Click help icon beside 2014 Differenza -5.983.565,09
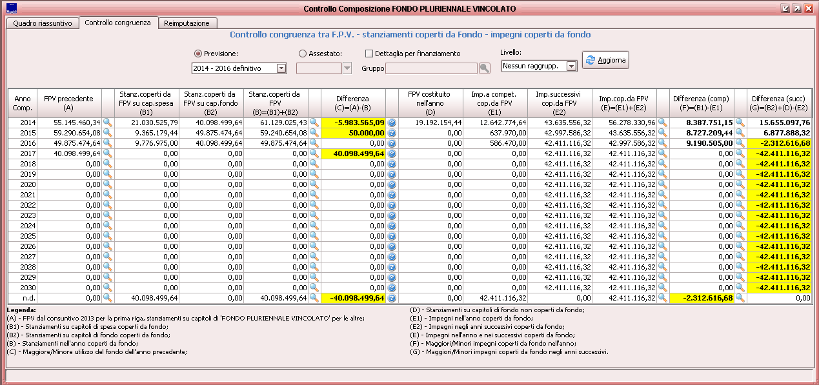The image size is (819, 385). pos(392,122)
